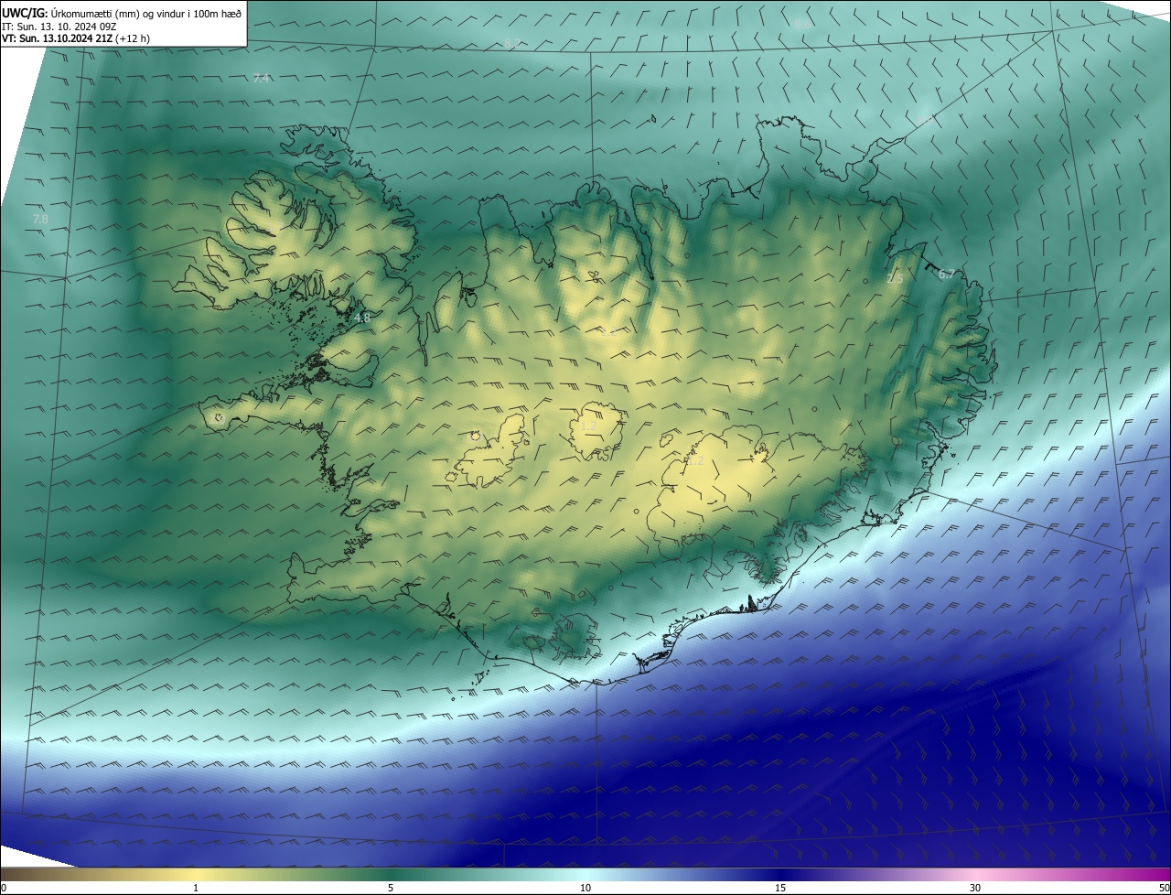Click the 7.4 value on the map

[x=262, y=78]
